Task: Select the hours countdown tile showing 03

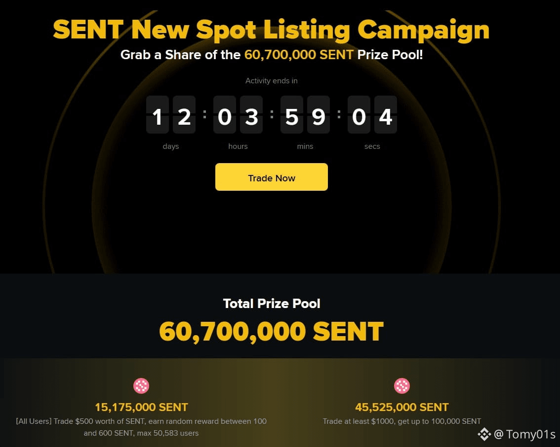Action: coord(238,115)
